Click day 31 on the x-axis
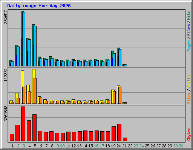Screen dimensions: 193x150 181,146
